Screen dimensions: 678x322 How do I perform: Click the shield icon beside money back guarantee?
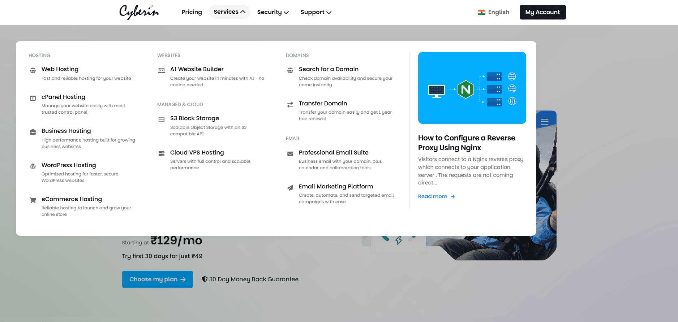click(205, 279)
